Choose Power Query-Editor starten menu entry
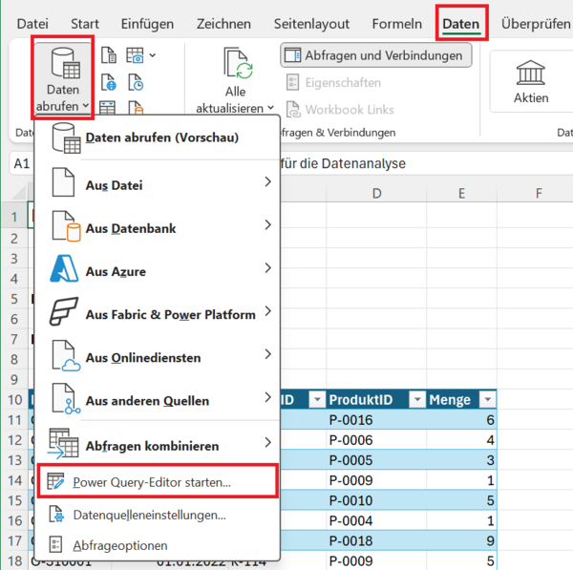Image resolution: width=573 pixels, height=570 pixels. [x=152, y=482]
